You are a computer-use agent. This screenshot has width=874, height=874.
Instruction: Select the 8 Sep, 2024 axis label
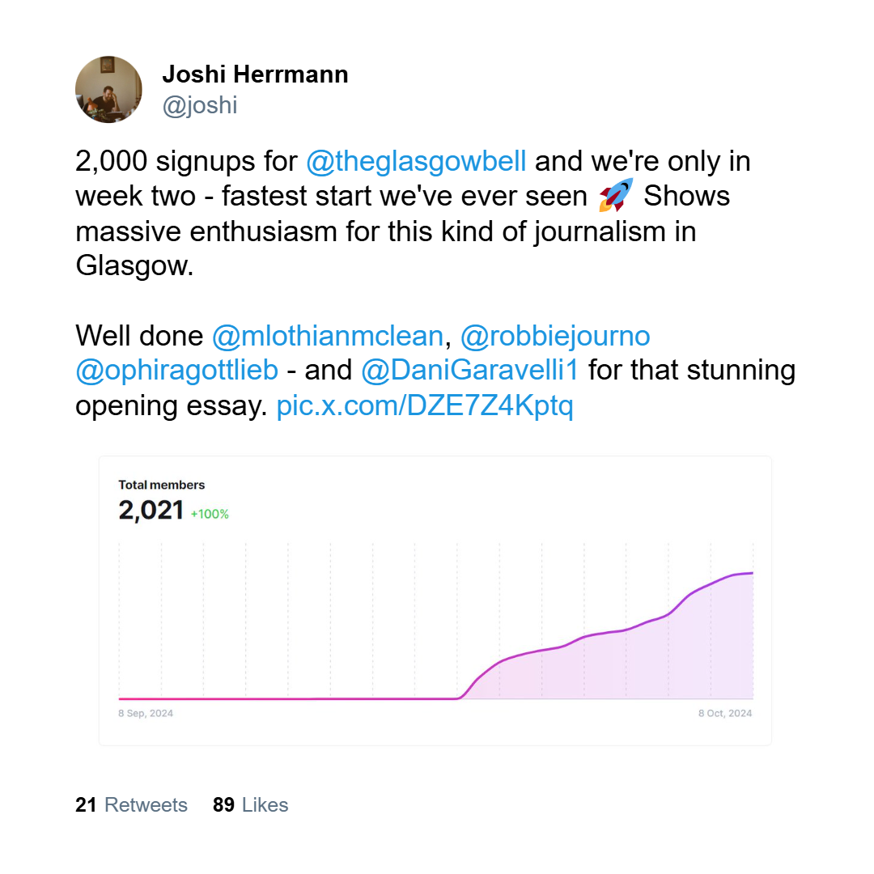pos(146,714)
